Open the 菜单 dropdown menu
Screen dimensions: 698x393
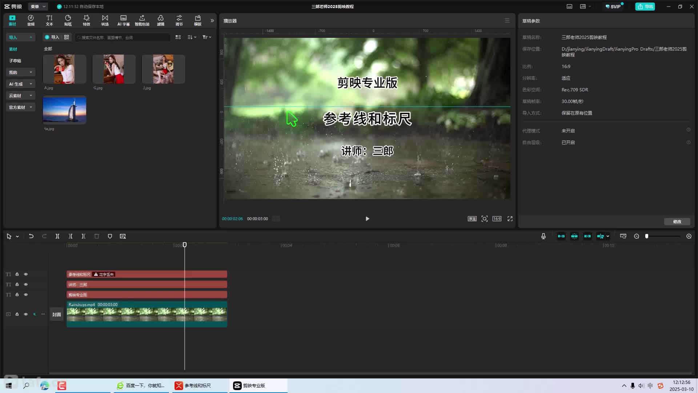coord(38,7)
